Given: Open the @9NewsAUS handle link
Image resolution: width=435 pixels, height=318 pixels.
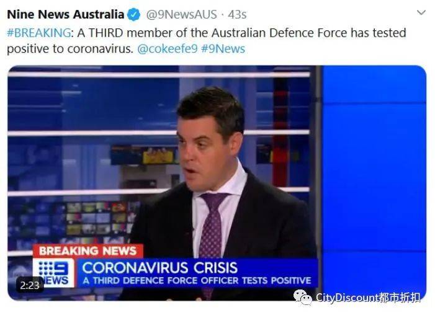Looking at the screenshot, I should tap(181, 14).
